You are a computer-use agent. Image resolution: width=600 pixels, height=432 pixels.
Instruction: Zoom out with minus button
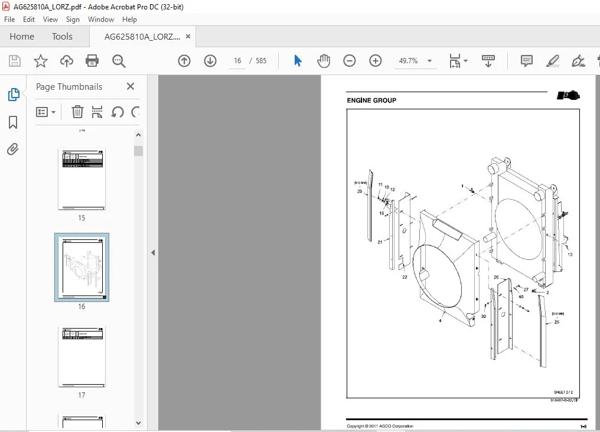pyautogui.click(x=350, y=61)
